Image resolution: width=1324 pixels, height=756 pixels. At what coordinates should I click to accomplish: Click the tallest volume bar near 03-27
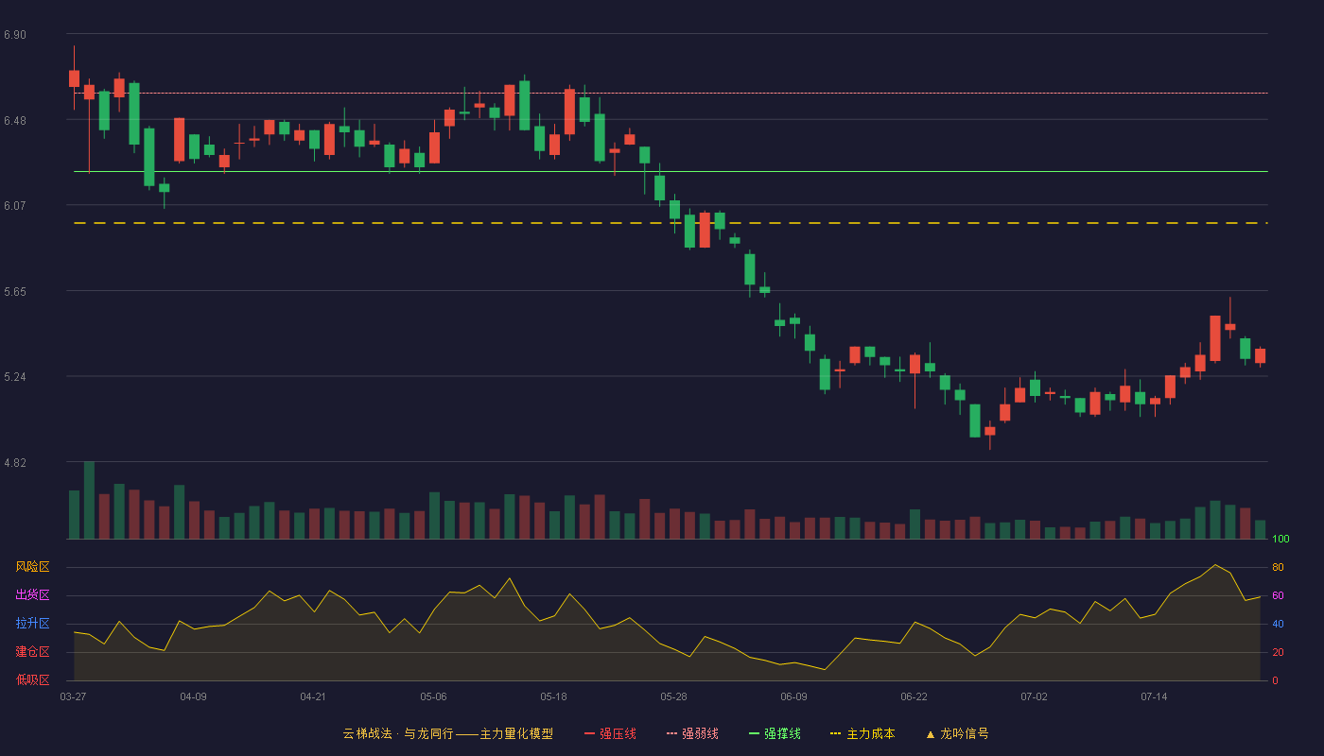pos(89,500)
